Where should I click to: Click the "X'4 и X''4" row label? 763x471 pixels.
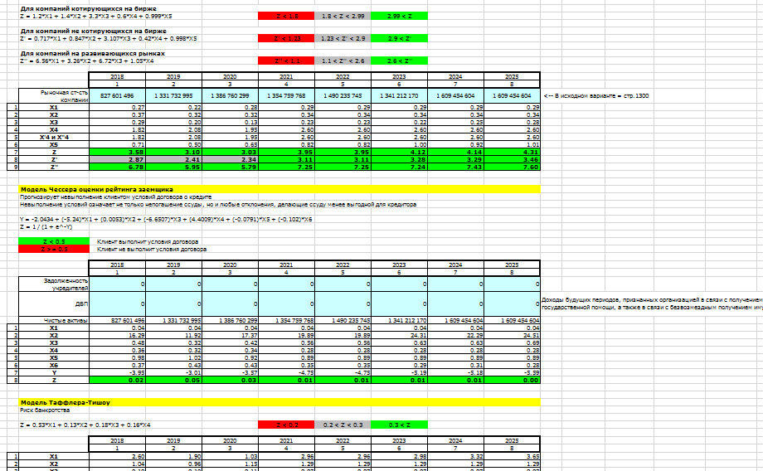(54, 137)
